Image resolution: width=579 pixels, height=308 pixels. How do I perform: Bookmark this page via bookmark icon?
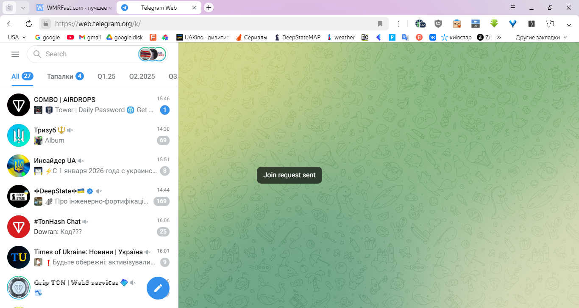(380, 24)
